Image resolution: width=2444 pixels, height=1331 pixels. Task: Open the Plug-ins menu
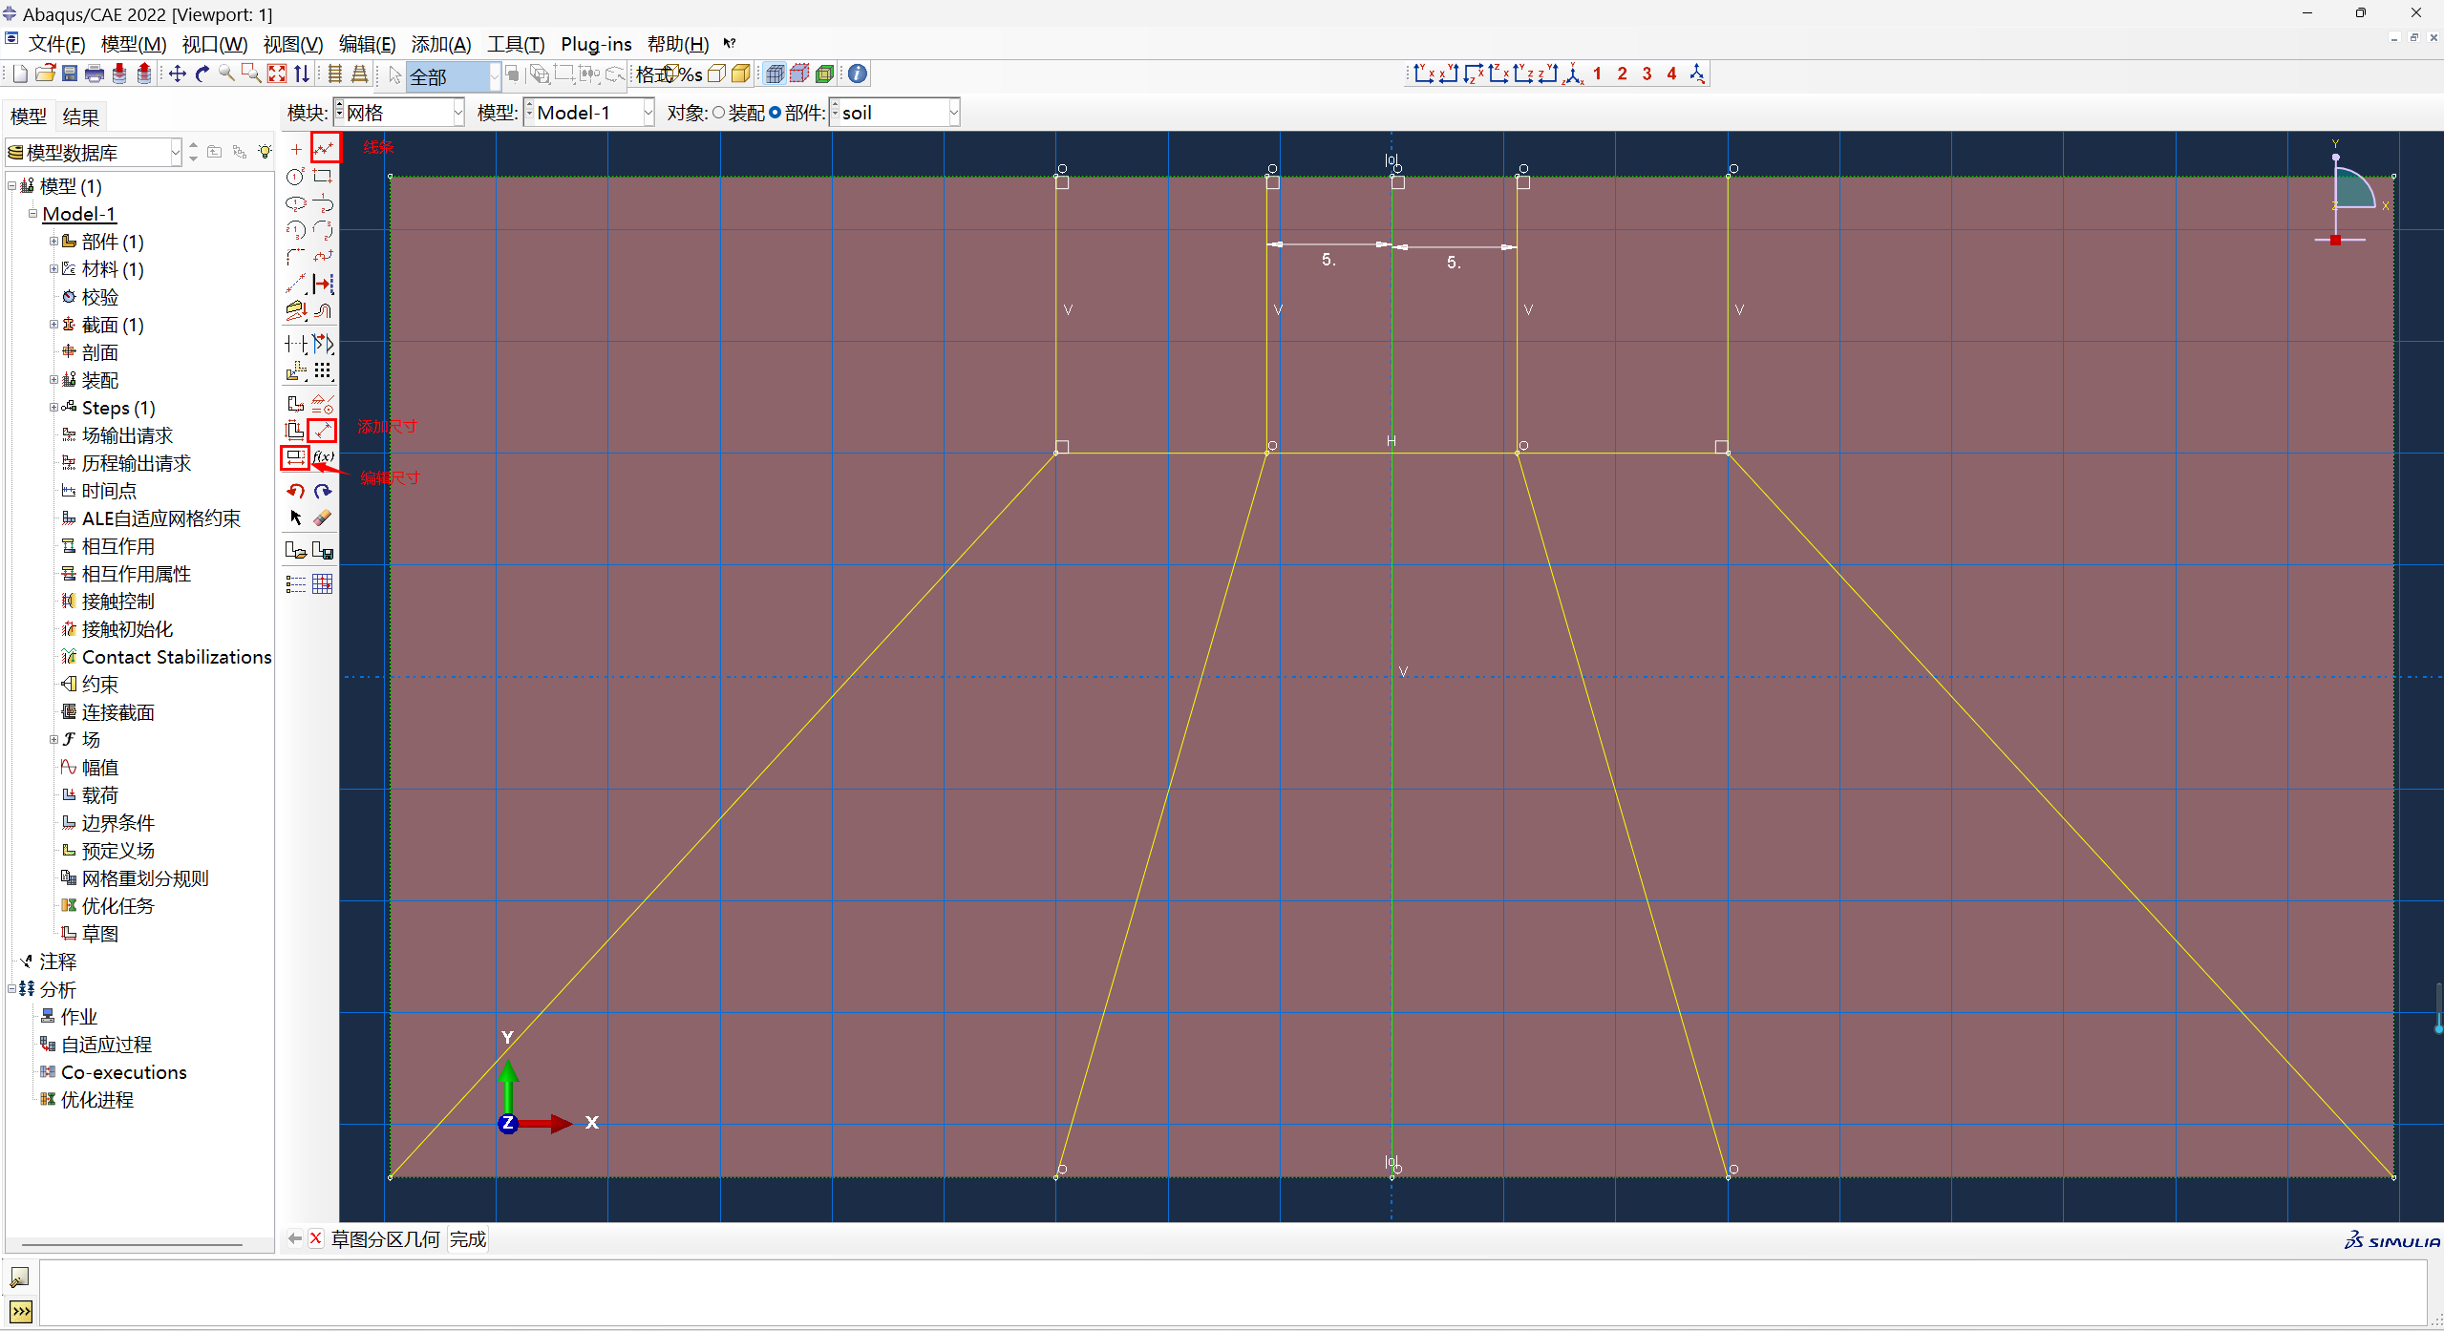596,44
